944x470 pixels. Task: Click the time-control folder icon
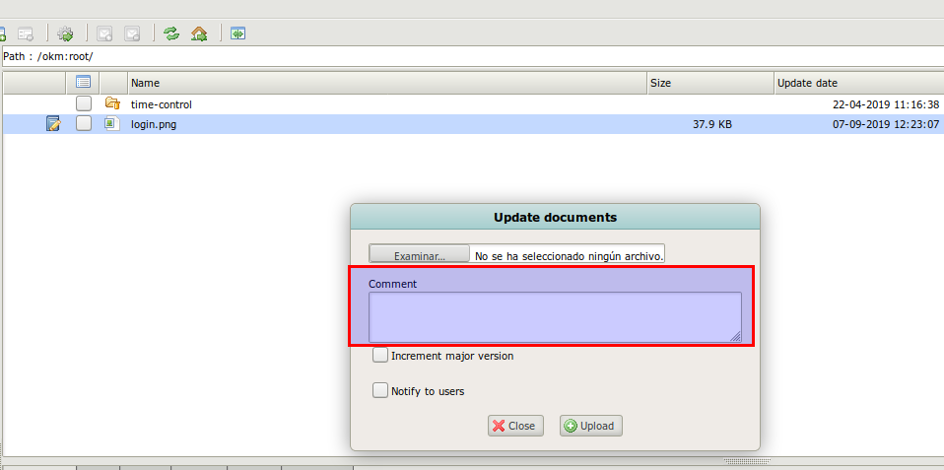pos(112,103)
